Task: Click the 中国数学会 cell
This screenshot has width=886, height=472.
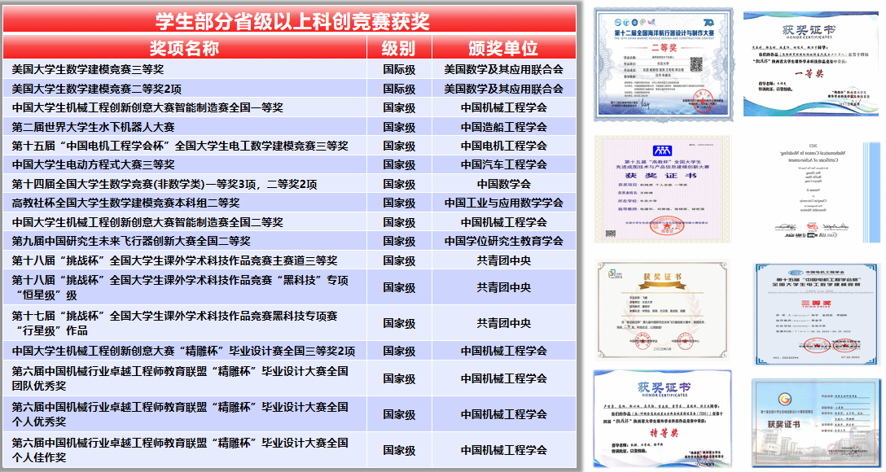Action: (503, 184)
